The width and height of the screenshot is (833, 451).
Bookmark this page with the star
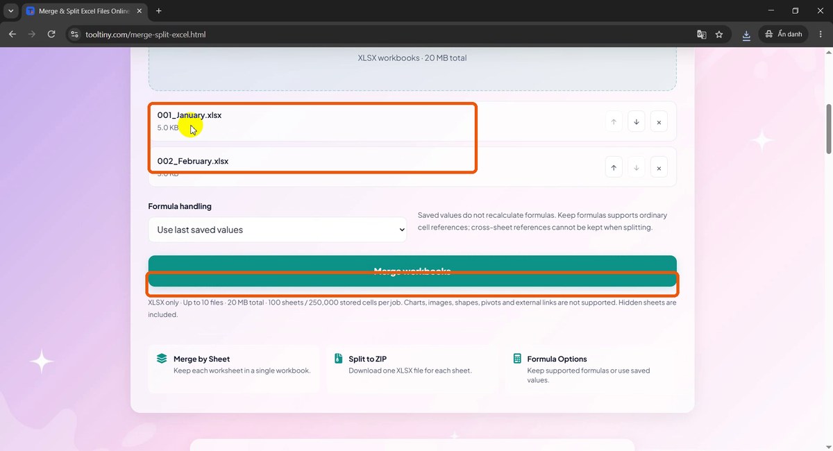click(719, 34)
